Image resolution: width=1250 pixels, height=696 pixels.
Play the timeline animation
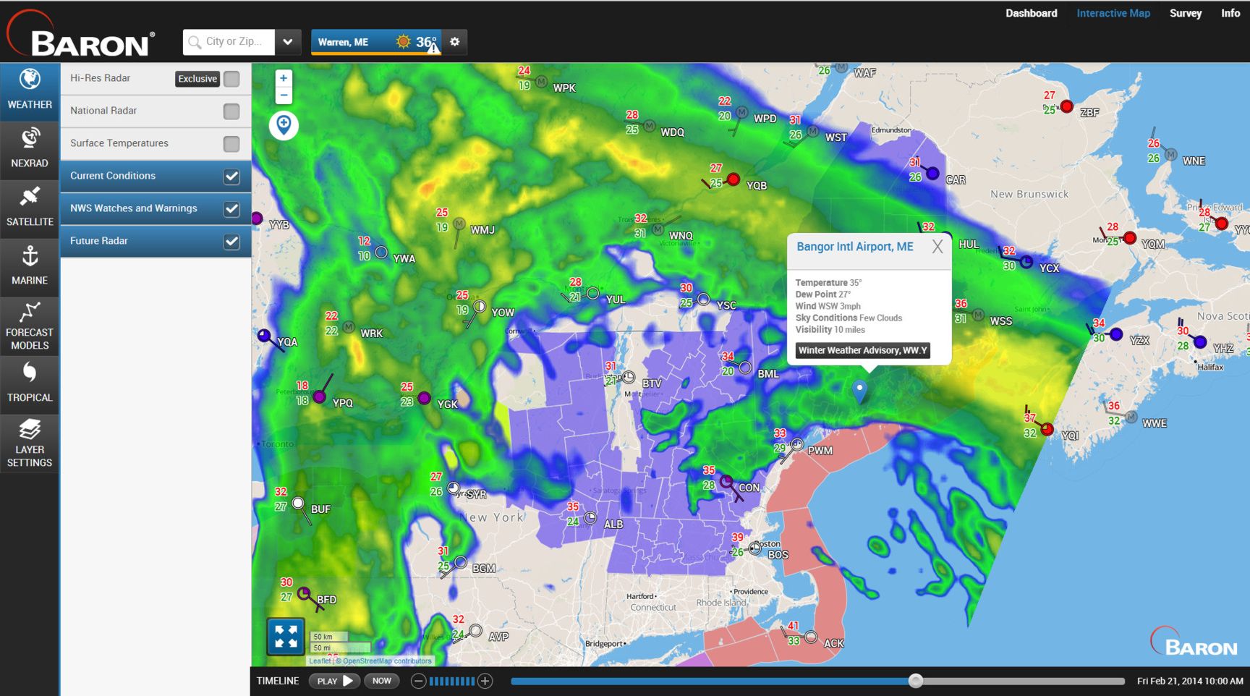click(x=334, y=681)
